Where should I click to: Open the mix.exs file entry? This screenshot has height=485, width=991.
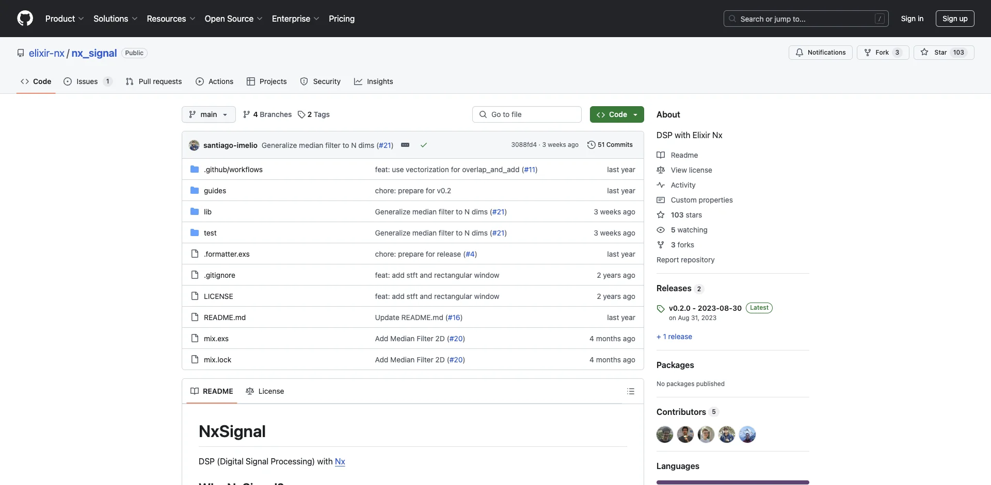pos(216,339)
